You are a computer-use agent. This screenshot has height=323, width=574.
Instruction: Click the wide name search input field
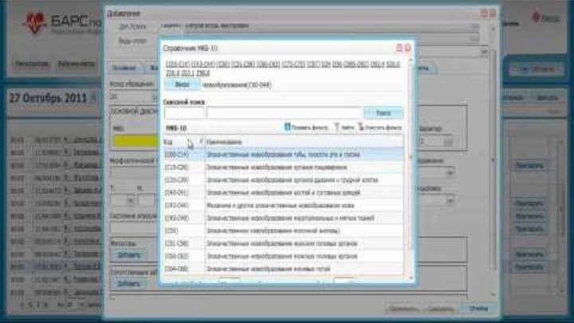tap(284, 113)
